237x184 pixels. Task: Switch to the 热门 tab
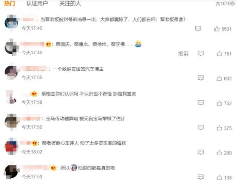coord(10,3)
